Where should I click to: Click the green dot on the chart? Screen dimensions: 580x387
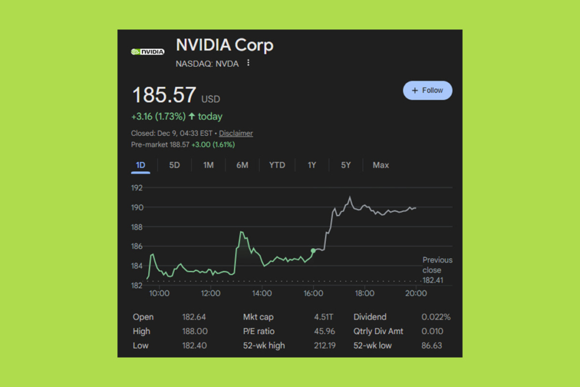313,250
